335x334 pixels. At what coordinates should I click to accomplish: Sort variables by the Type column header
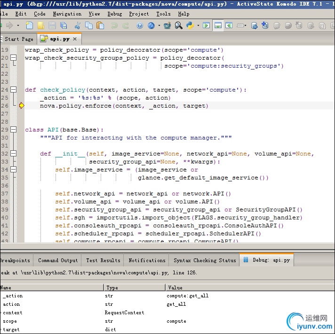pyautogui.click(x=134, y=287)
